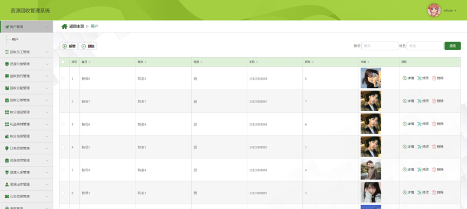Go back via the 返回主页 link
The image size is (467, 209).
coord(77,26)
